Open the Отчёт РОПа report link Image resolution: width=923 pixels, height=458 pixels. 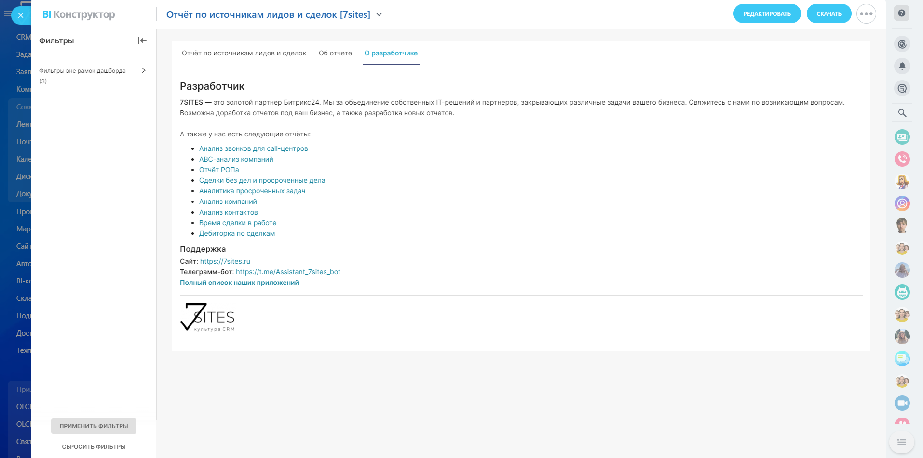click(x=219, y=170)
